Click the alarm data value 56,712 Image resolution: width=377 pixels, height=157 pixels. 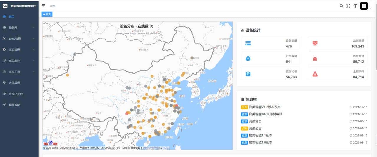coord(358,62)
